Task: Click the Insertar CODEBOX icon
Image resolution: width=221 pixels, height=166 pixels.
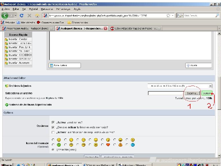Action: [6, 55]
